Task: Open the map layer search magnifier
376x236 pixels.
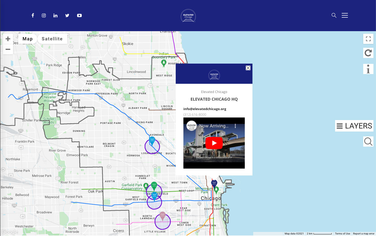Action: pos(368,141)
